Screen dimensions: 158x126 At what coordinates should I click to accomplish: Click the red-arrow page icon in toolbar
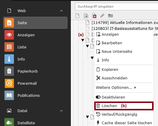pyautogui.click(x=94, y=16)
